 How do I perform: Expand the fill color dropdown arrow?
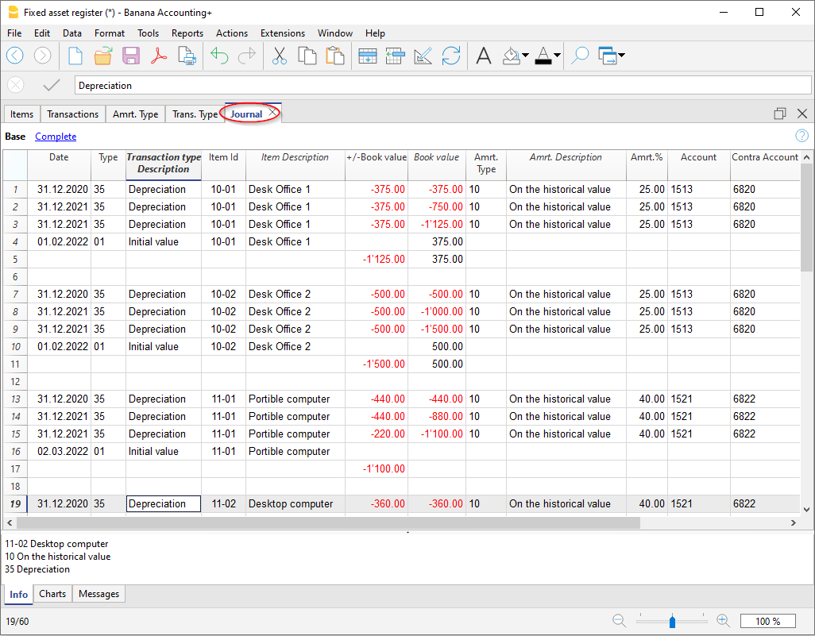click(526, 56)
